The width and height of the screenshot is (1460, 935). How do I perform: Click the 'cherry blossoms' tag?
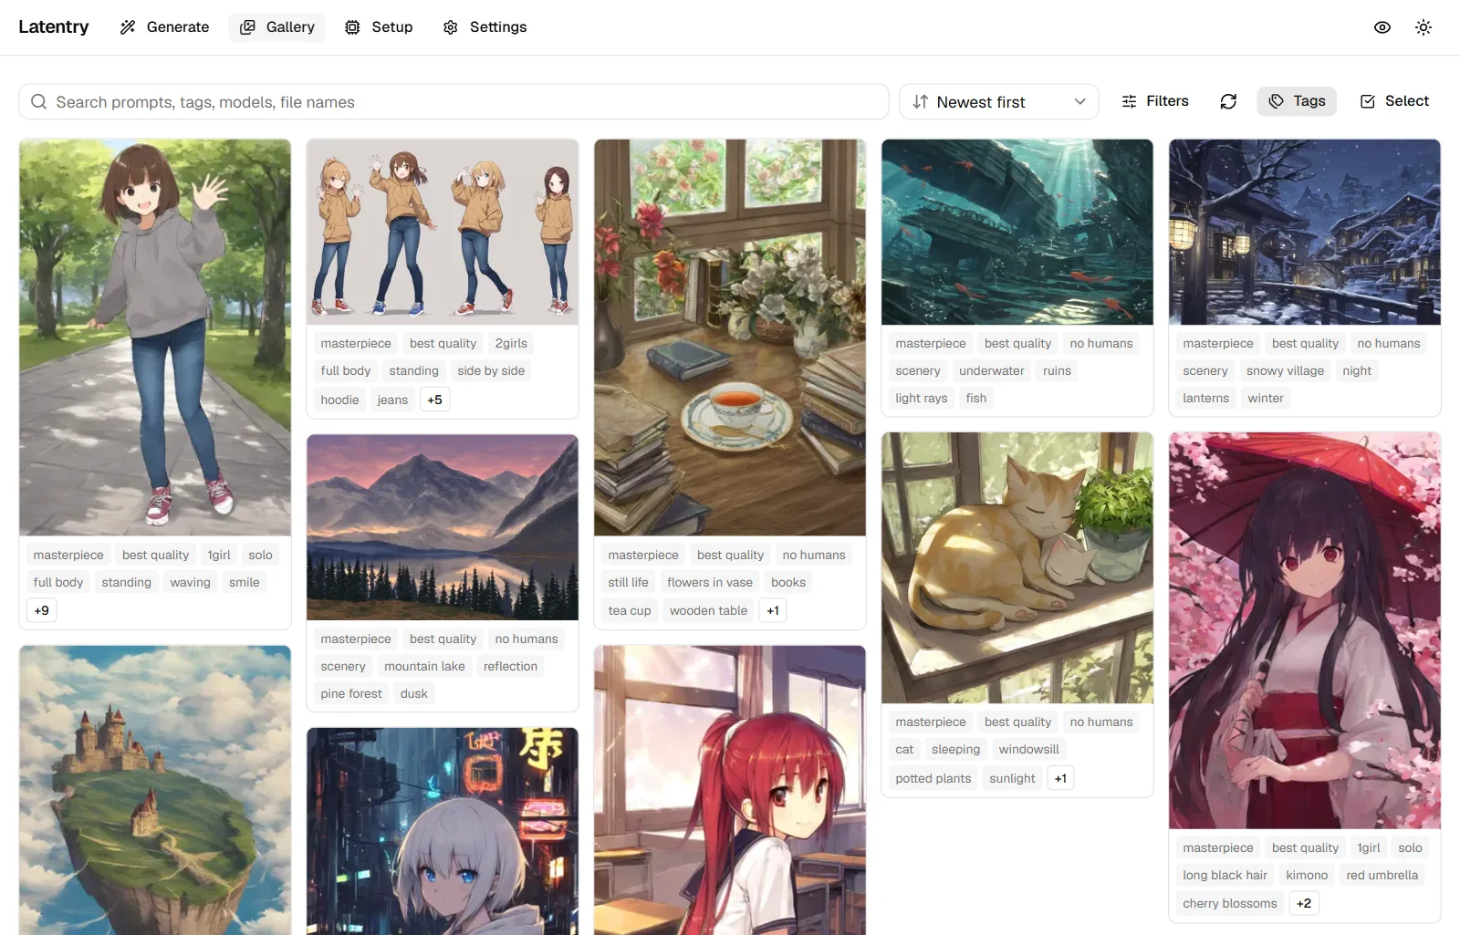(1230, 903)
